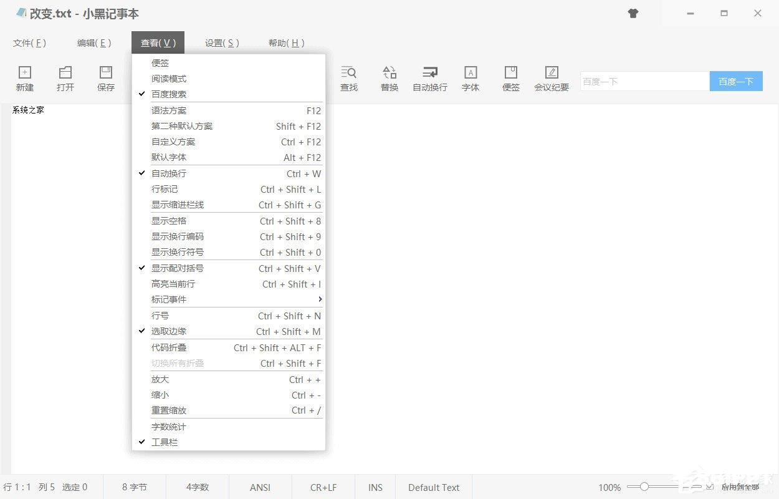Open the 帮助(H) menu
The height and width of the screenshot is (499, 779).
pos(287,43)
